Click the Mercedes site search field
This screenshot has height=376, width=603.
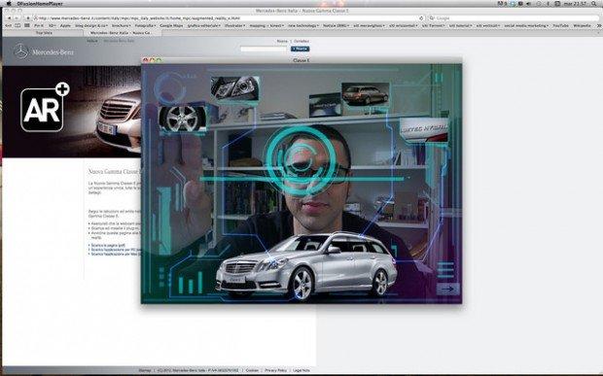click(265, 49)
